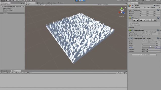Screen dimensions: 161x90
Task: Select the Move tool in toolbar
Action: coord(6,0)
